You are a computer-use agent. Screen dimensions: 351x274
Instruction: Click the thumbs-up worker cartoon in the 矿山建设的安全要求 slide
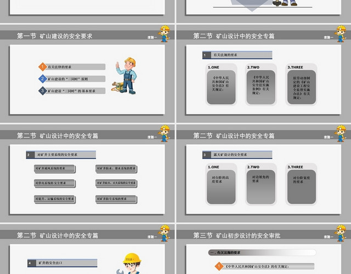coord(124,76)
